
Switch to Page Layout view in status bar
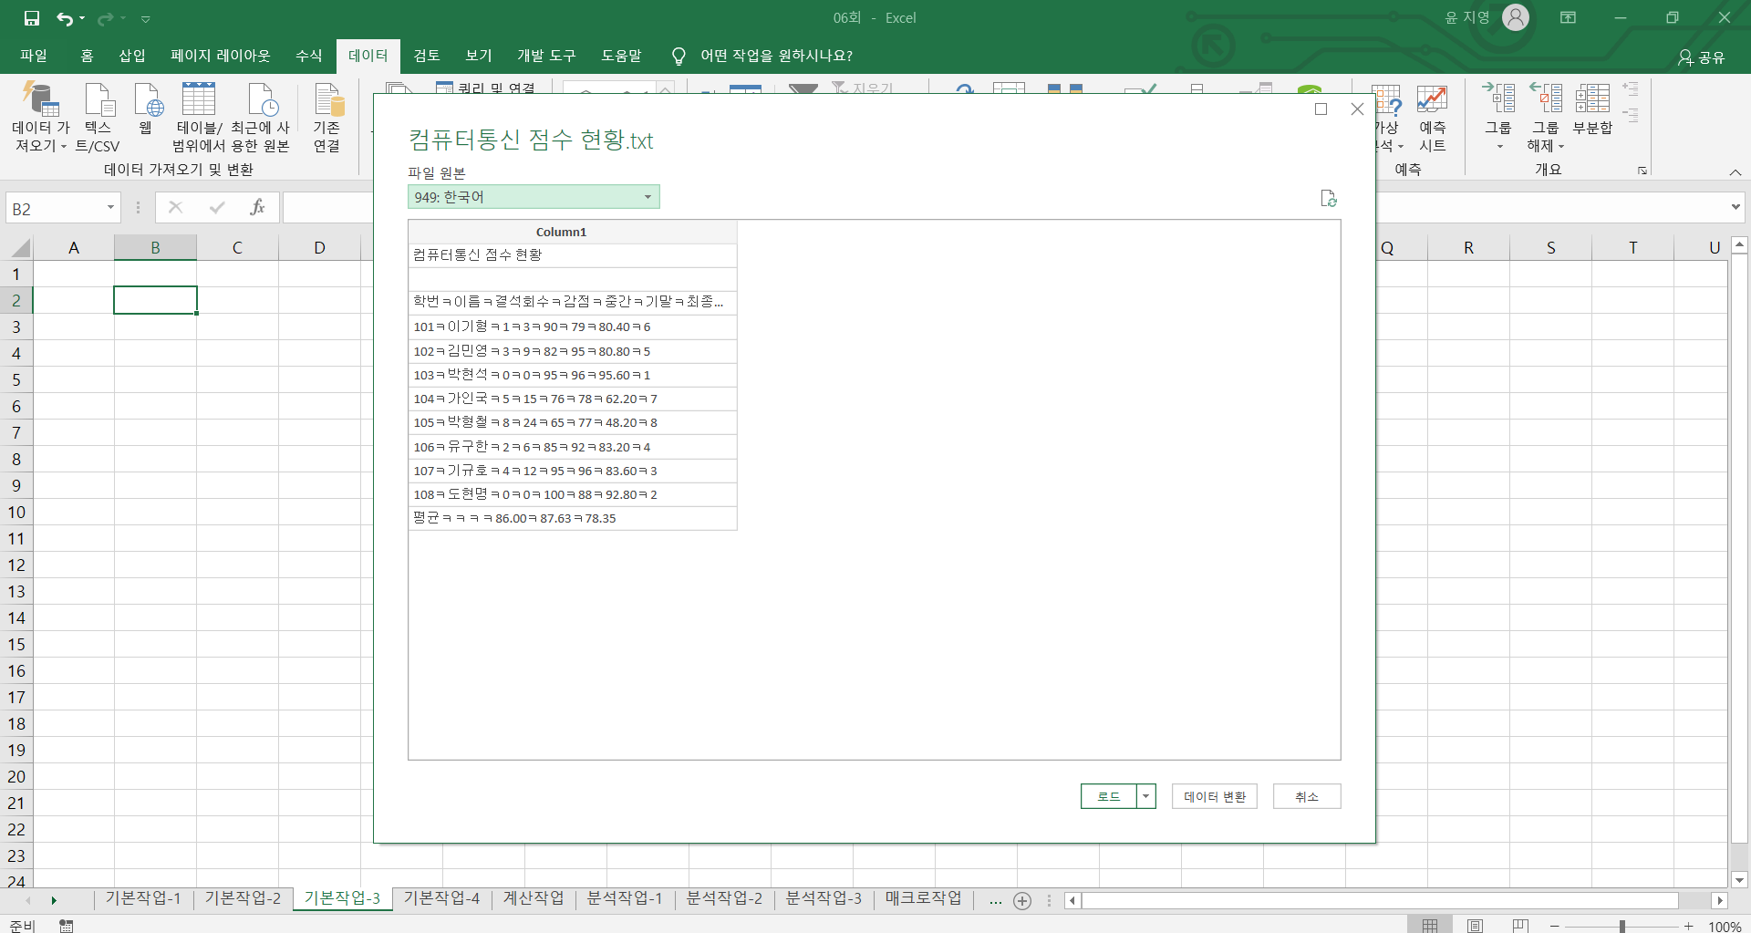(1475, 926)
